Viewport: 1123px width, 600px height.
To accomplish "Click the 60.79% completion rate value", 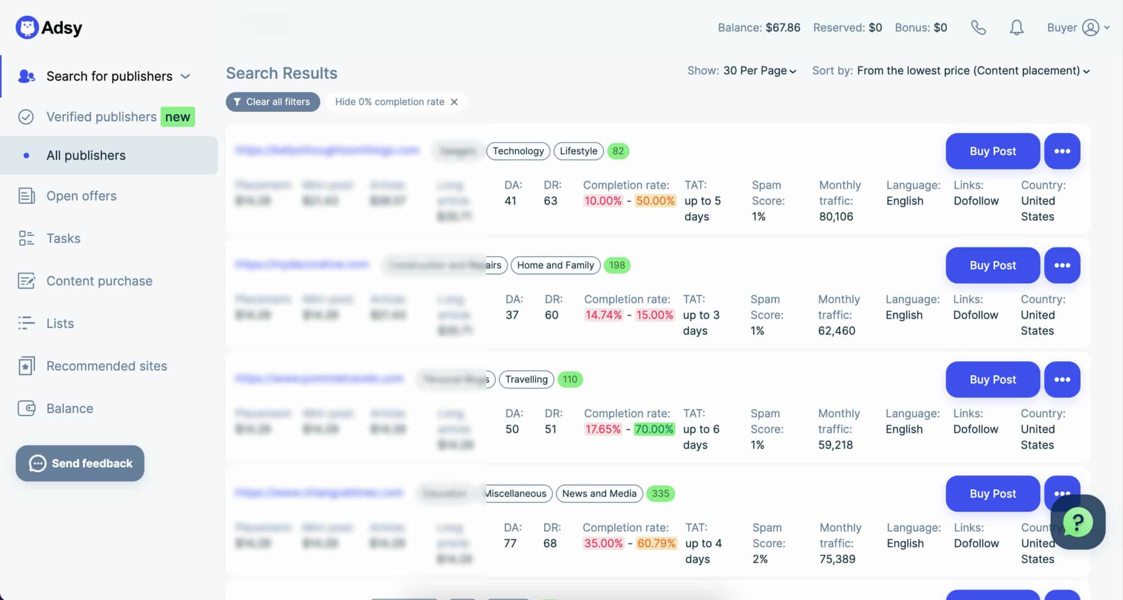I will tap(656, 543).
